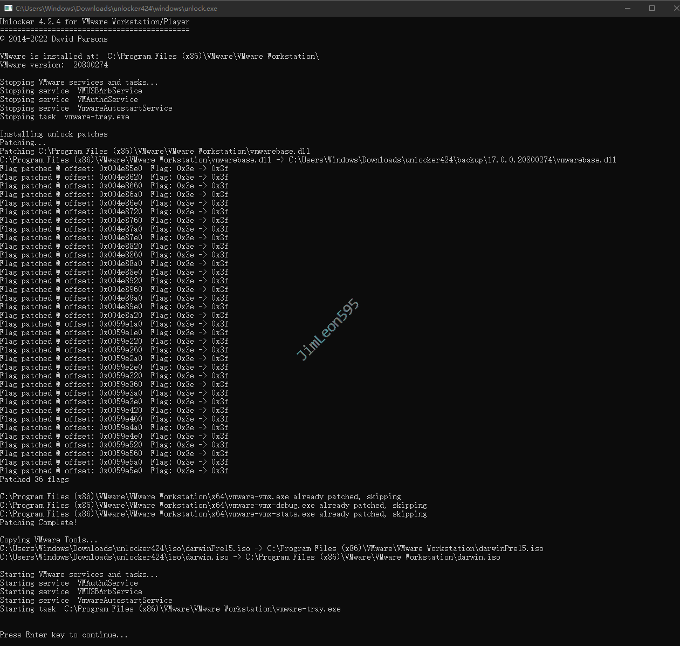Click the vmware-vmx-debug.exe already patched line
The height and width of the screenshot is (646, 680).
pos(214,506)
